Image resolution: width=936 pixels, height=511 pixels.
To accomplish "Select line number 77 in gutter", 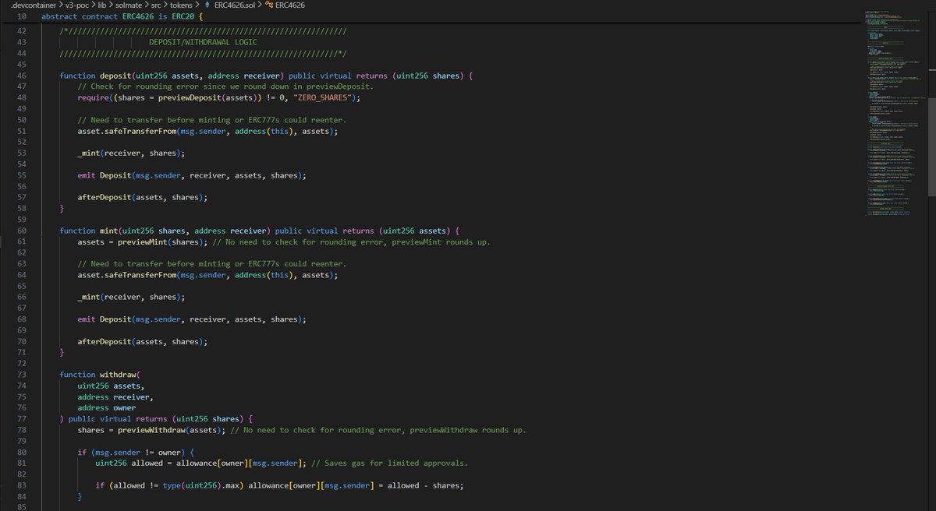I will [x=22, y=419].
